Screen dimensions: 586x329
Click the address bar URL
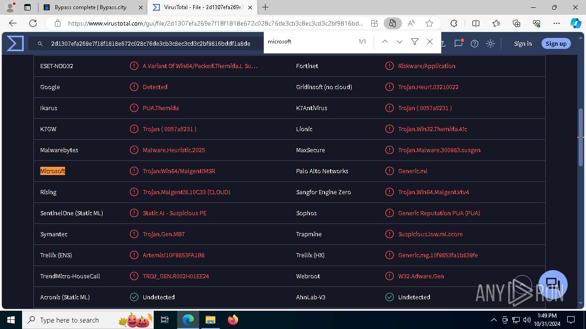click(x=215, y=23)
